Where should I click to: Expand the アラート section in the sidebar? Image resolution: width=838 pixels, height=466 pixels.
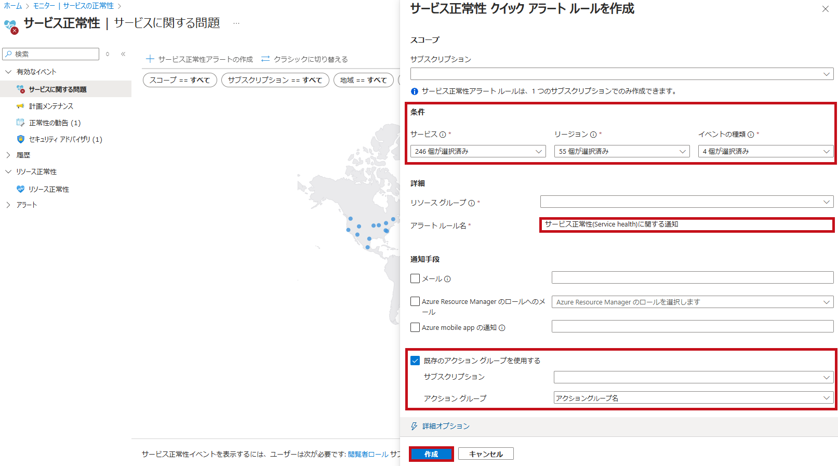[x=8, y=205]
